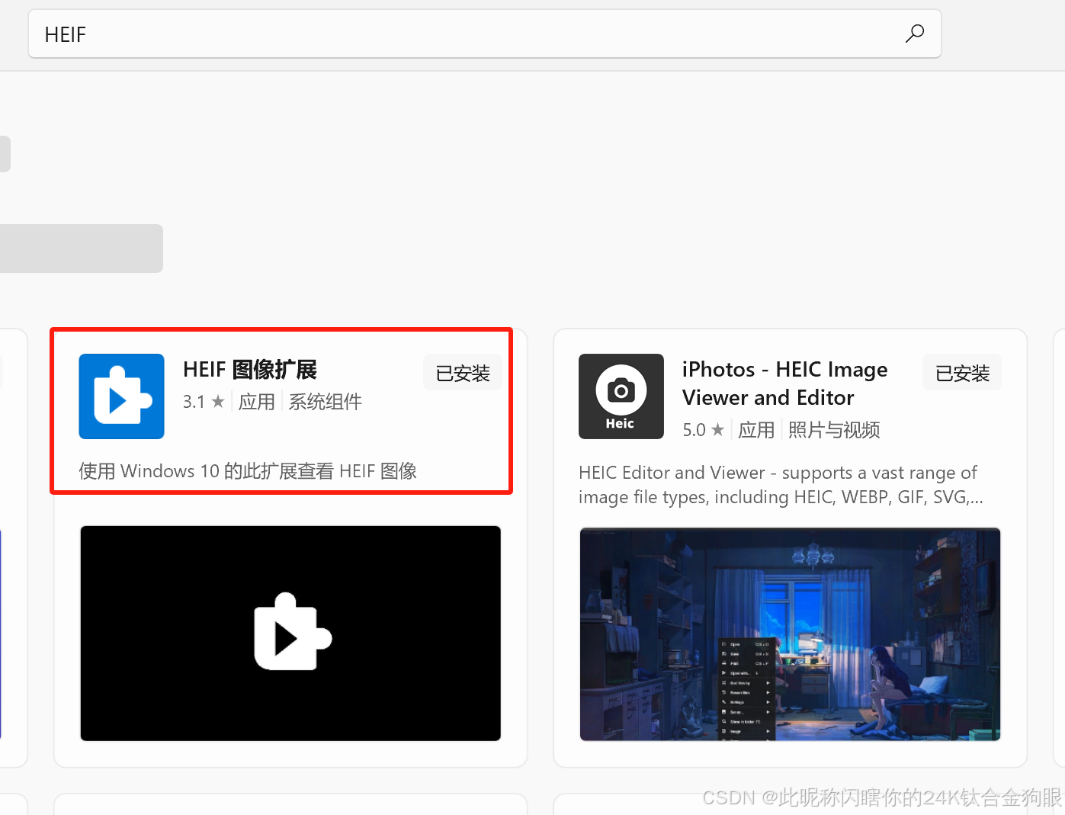The image size is (1065, 815).
Task: Click the 照片与视频 category label
Action: (834, 430)
